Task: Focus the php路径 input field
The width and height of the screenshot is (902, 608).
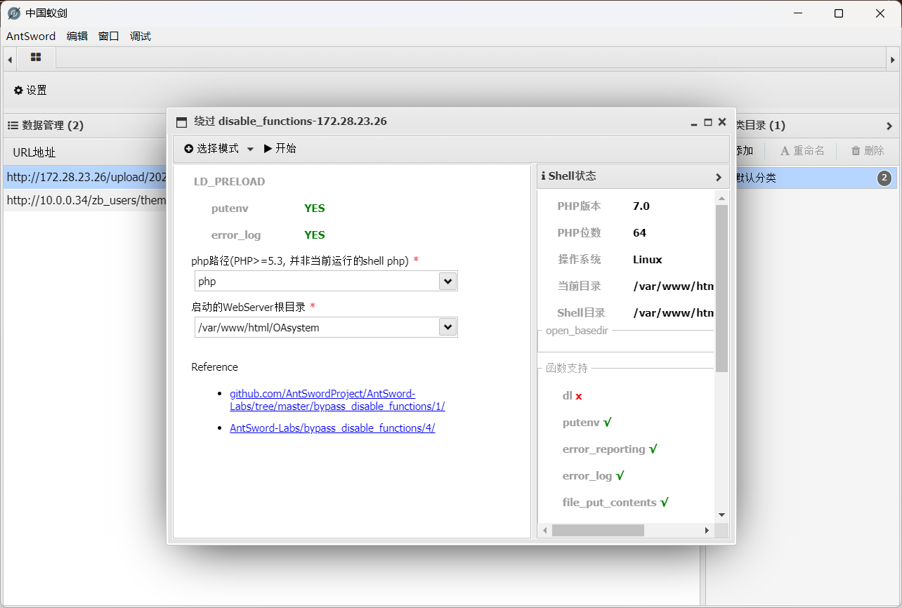Action: (317, 282)
